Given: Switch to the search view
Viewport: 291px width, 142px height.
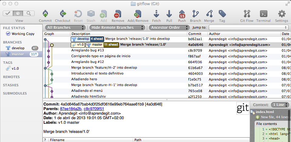Looking at the screenshot, I should click(x=29, y=13).
